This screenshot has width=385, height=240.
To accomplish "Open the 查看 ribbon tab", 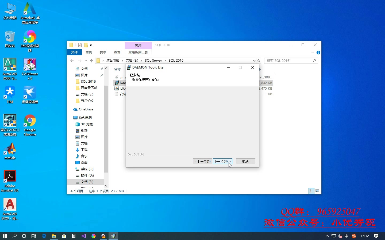I will click(x=117, y=52).
